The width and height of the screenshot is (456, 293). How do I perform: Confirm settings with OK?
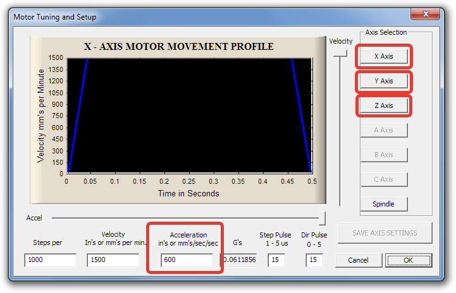coord(409,260)
